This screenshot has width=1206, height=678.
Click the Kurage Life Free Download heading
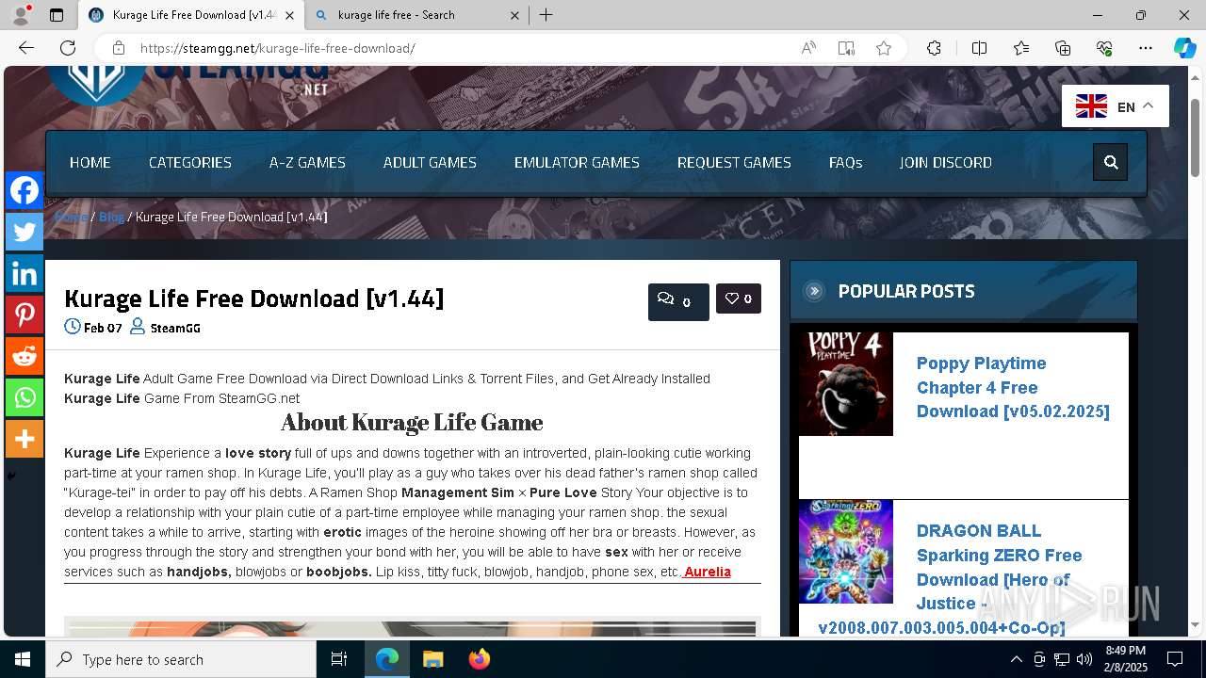(253, 299)
